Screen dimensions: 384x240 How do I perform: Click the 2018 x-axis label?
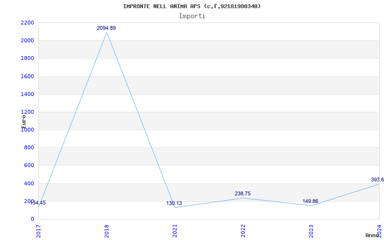coord(107,231)
